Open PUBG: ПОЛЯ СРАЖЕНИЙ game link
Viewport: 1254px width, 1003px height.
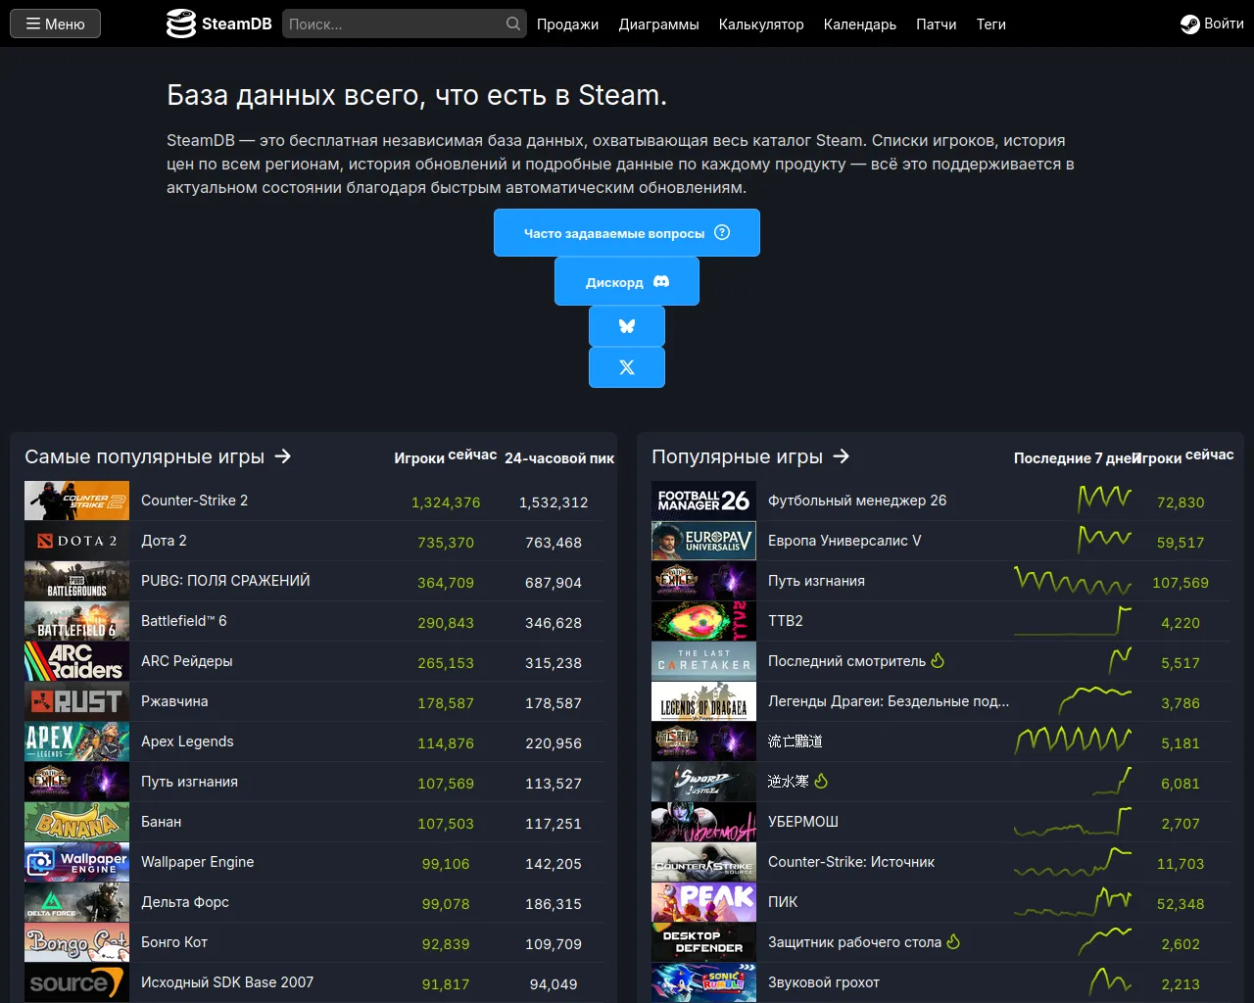click(225, 581)
